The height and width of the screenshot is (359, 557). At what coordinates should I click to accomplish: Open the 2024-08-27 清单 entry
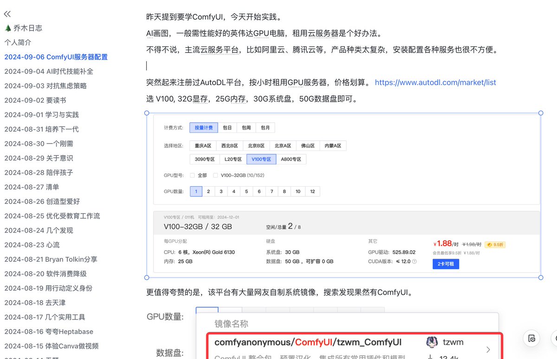(32, 187)
